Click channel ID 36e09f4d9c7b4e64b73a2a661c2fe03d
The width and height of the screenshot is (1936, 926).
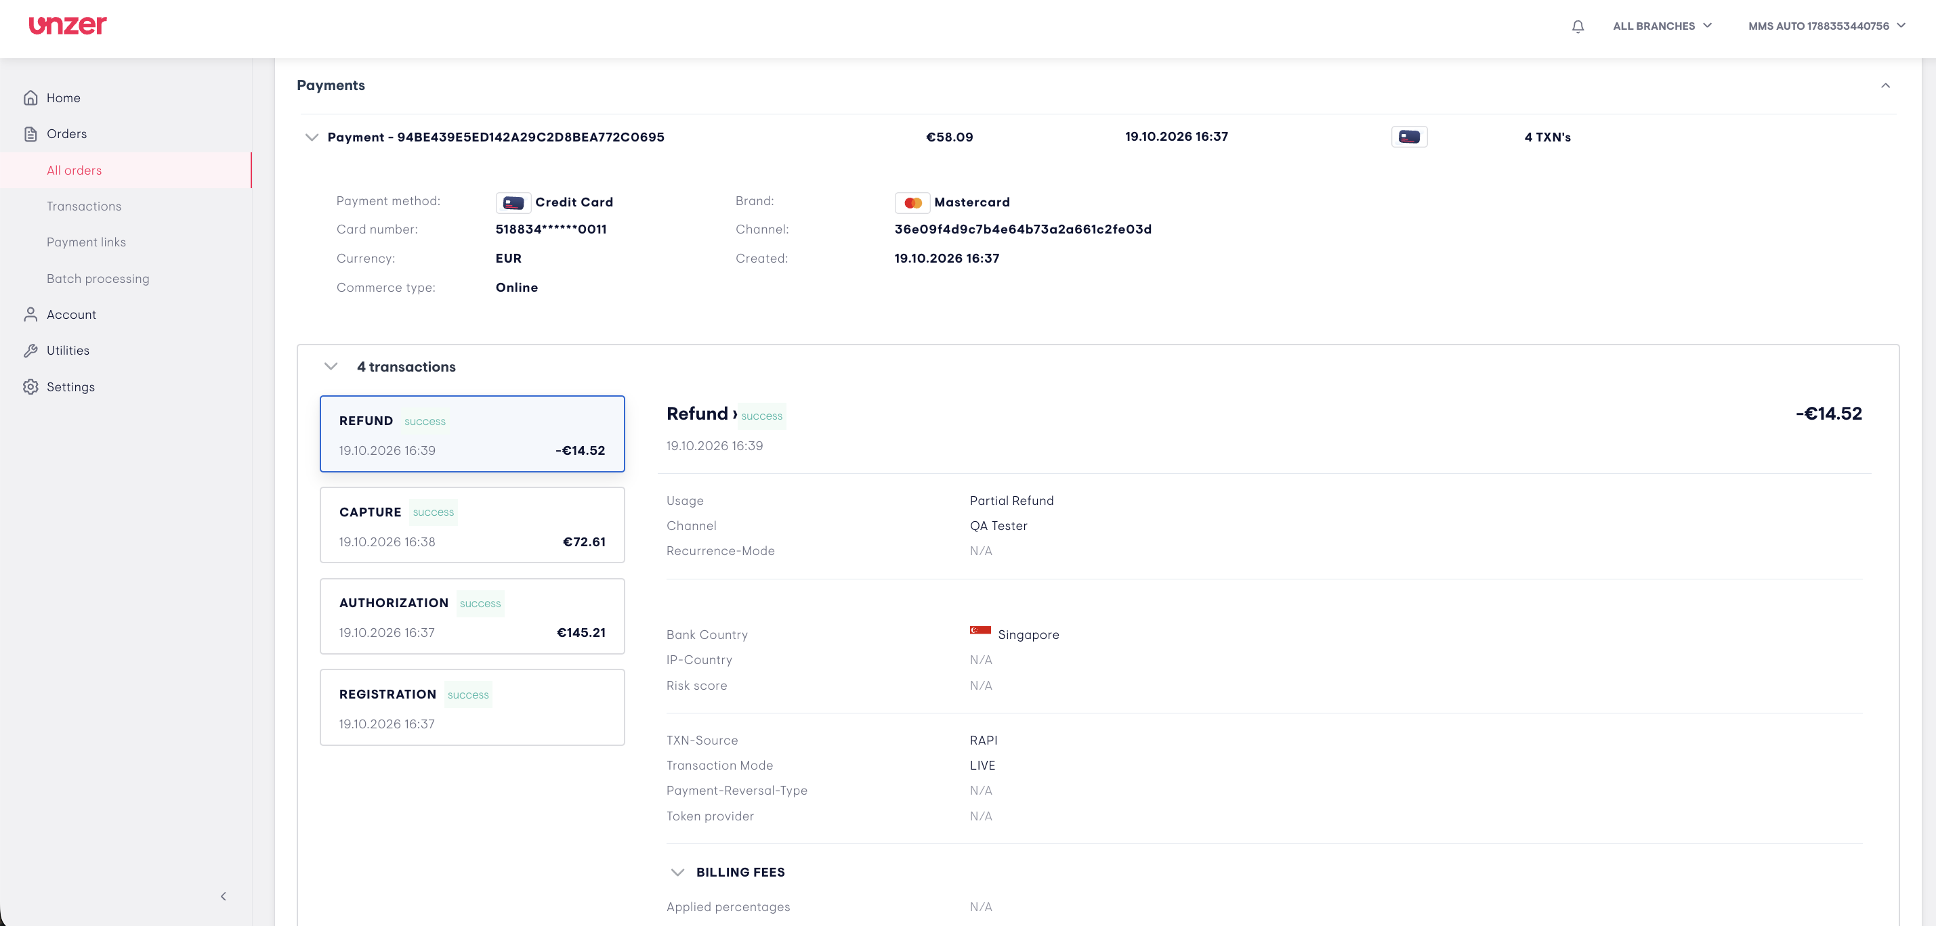(x=1023, y=230)
